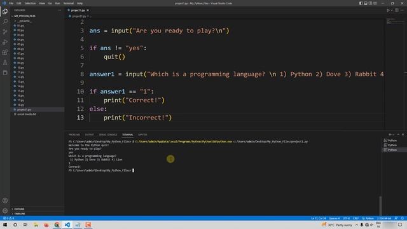
Task: Open the Help menu
Action: tap(79, 3)
